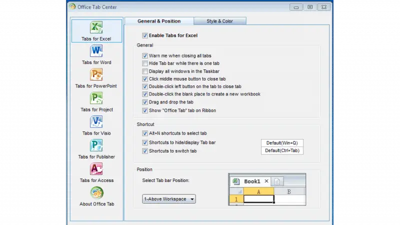Uncheck Drag and drop the tab
400x225 pixels.
[145, 102]
